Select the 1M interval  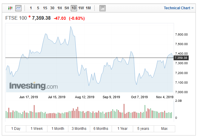(88, 8)
